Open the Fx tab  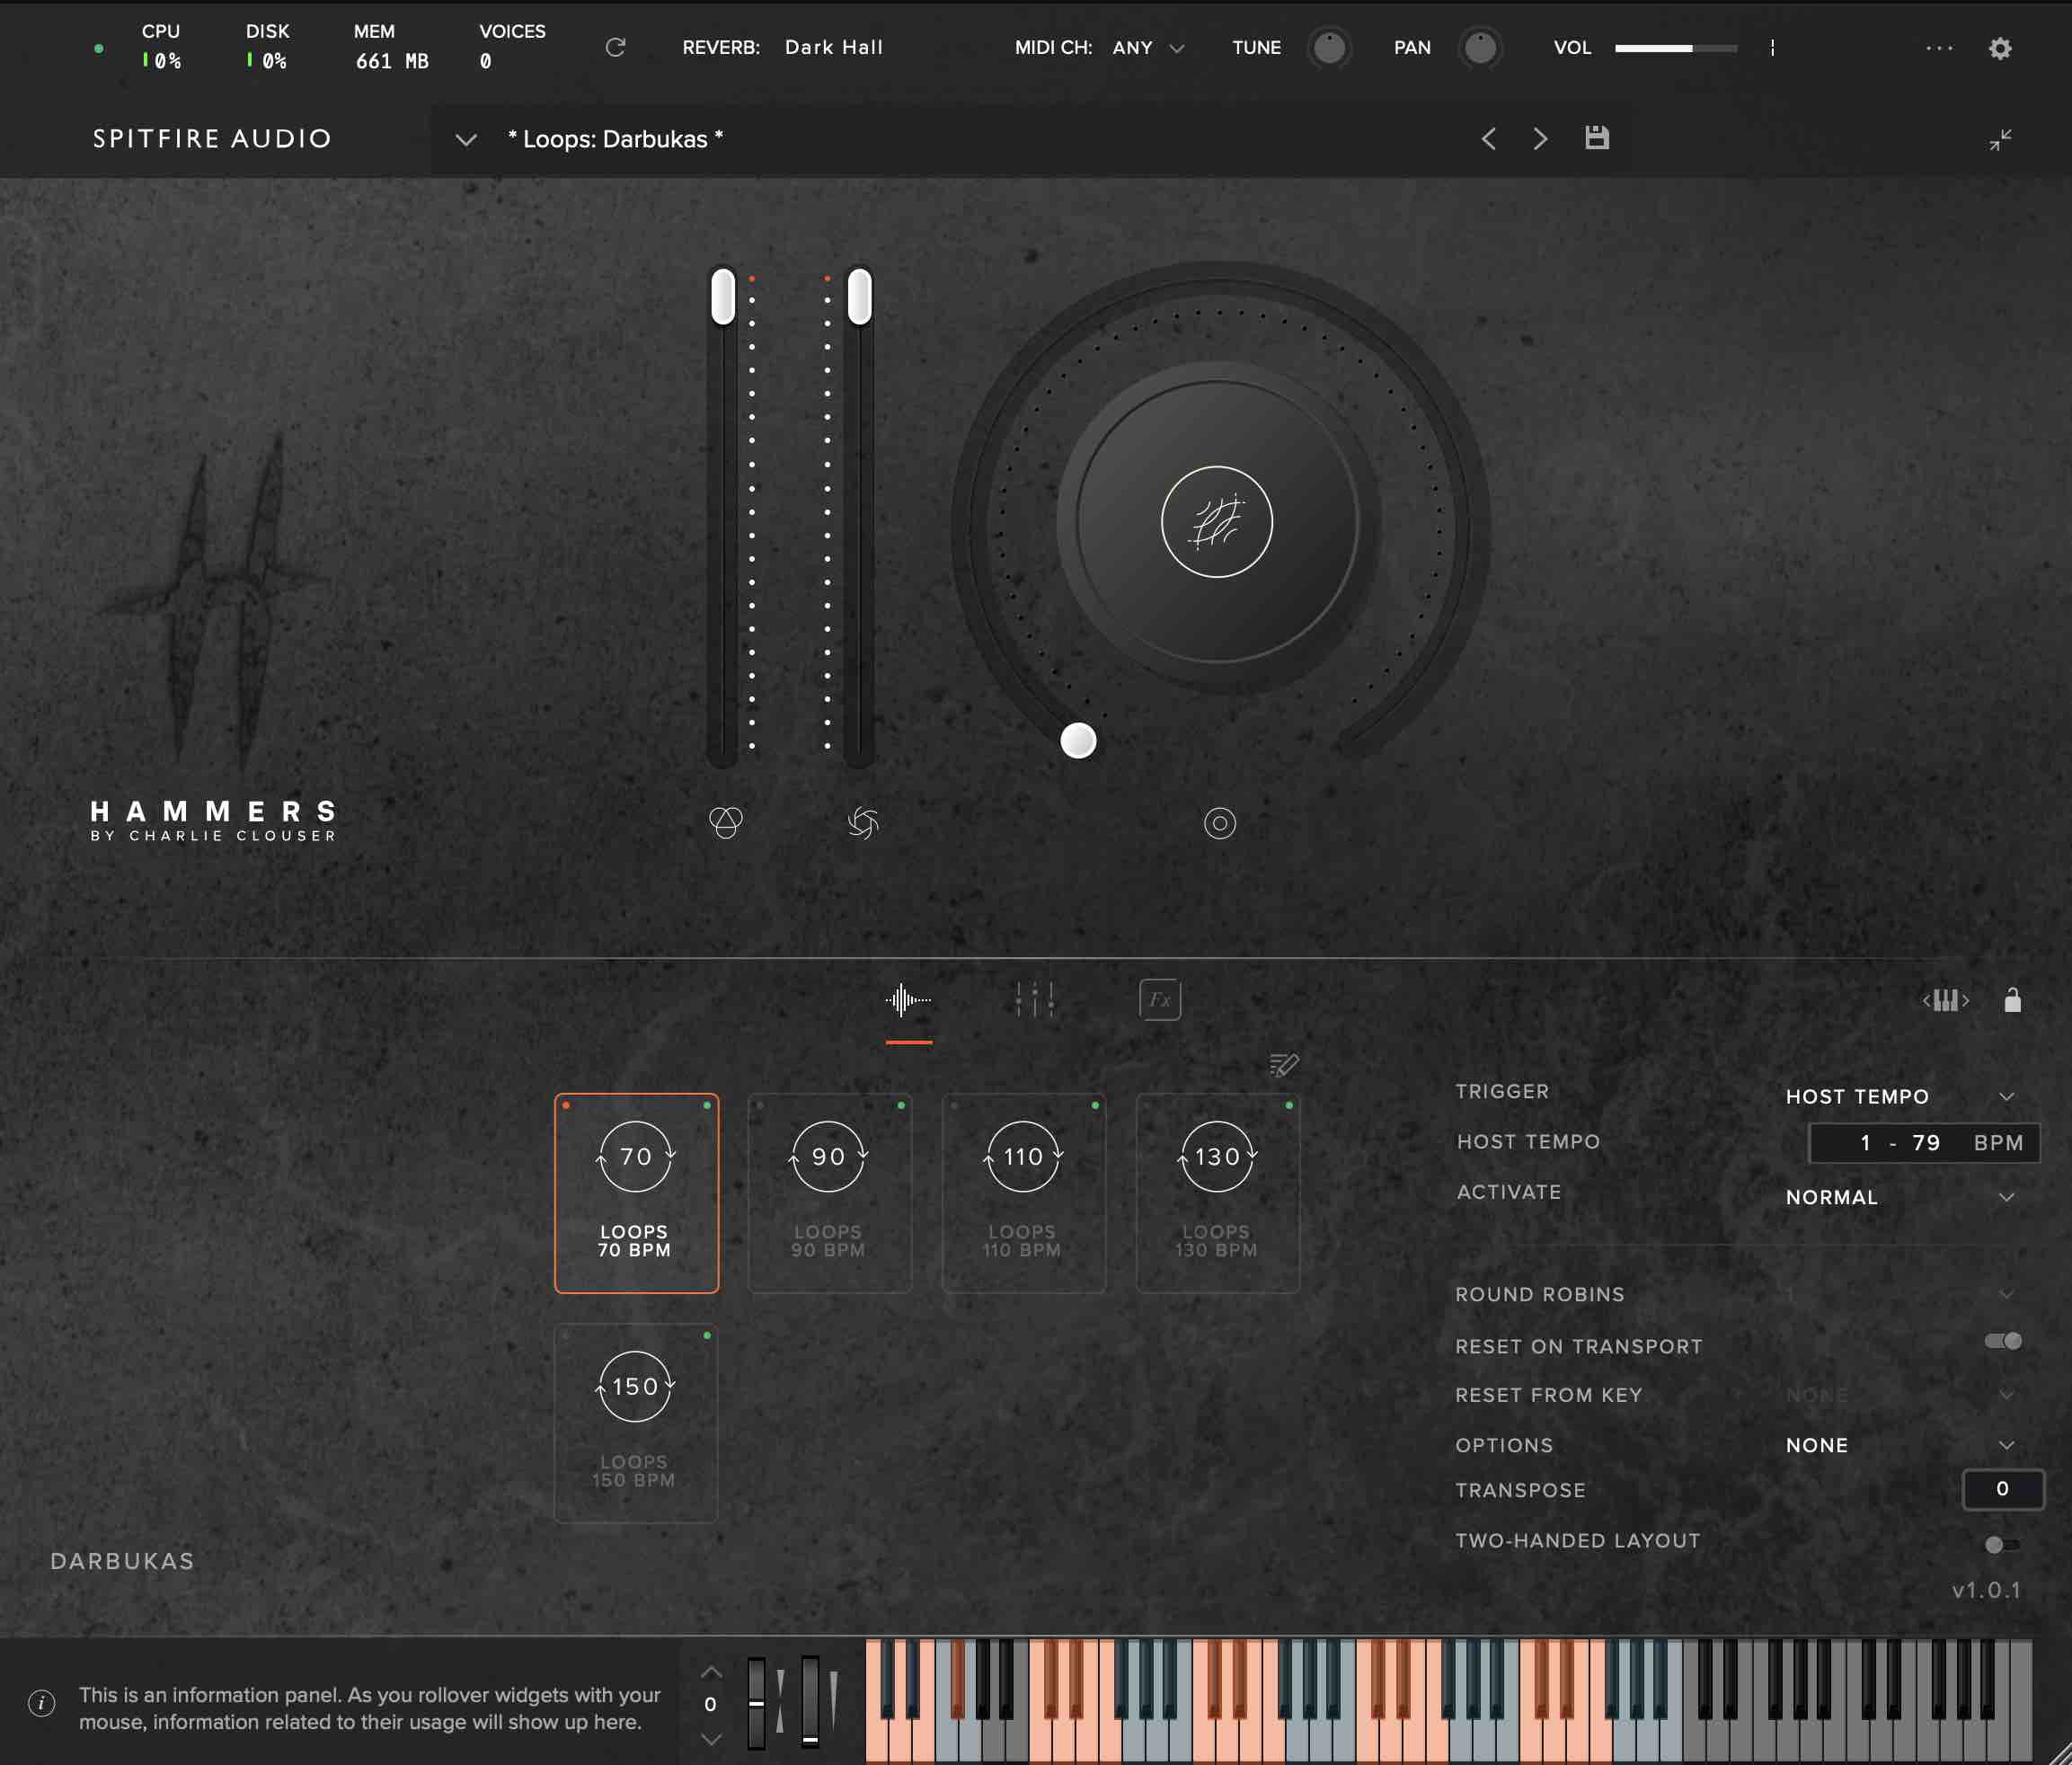1159,1000
